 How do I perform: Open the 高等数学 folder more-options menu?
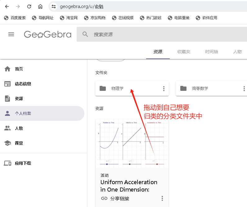pos(244,89)
